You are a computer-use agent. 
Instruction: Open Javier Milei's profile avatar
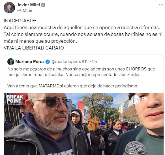click(9, 8)
